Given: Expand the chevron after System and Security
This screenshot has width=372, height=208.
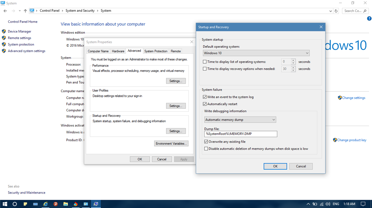Looking at the screenshot, I should tap(97, 10).
